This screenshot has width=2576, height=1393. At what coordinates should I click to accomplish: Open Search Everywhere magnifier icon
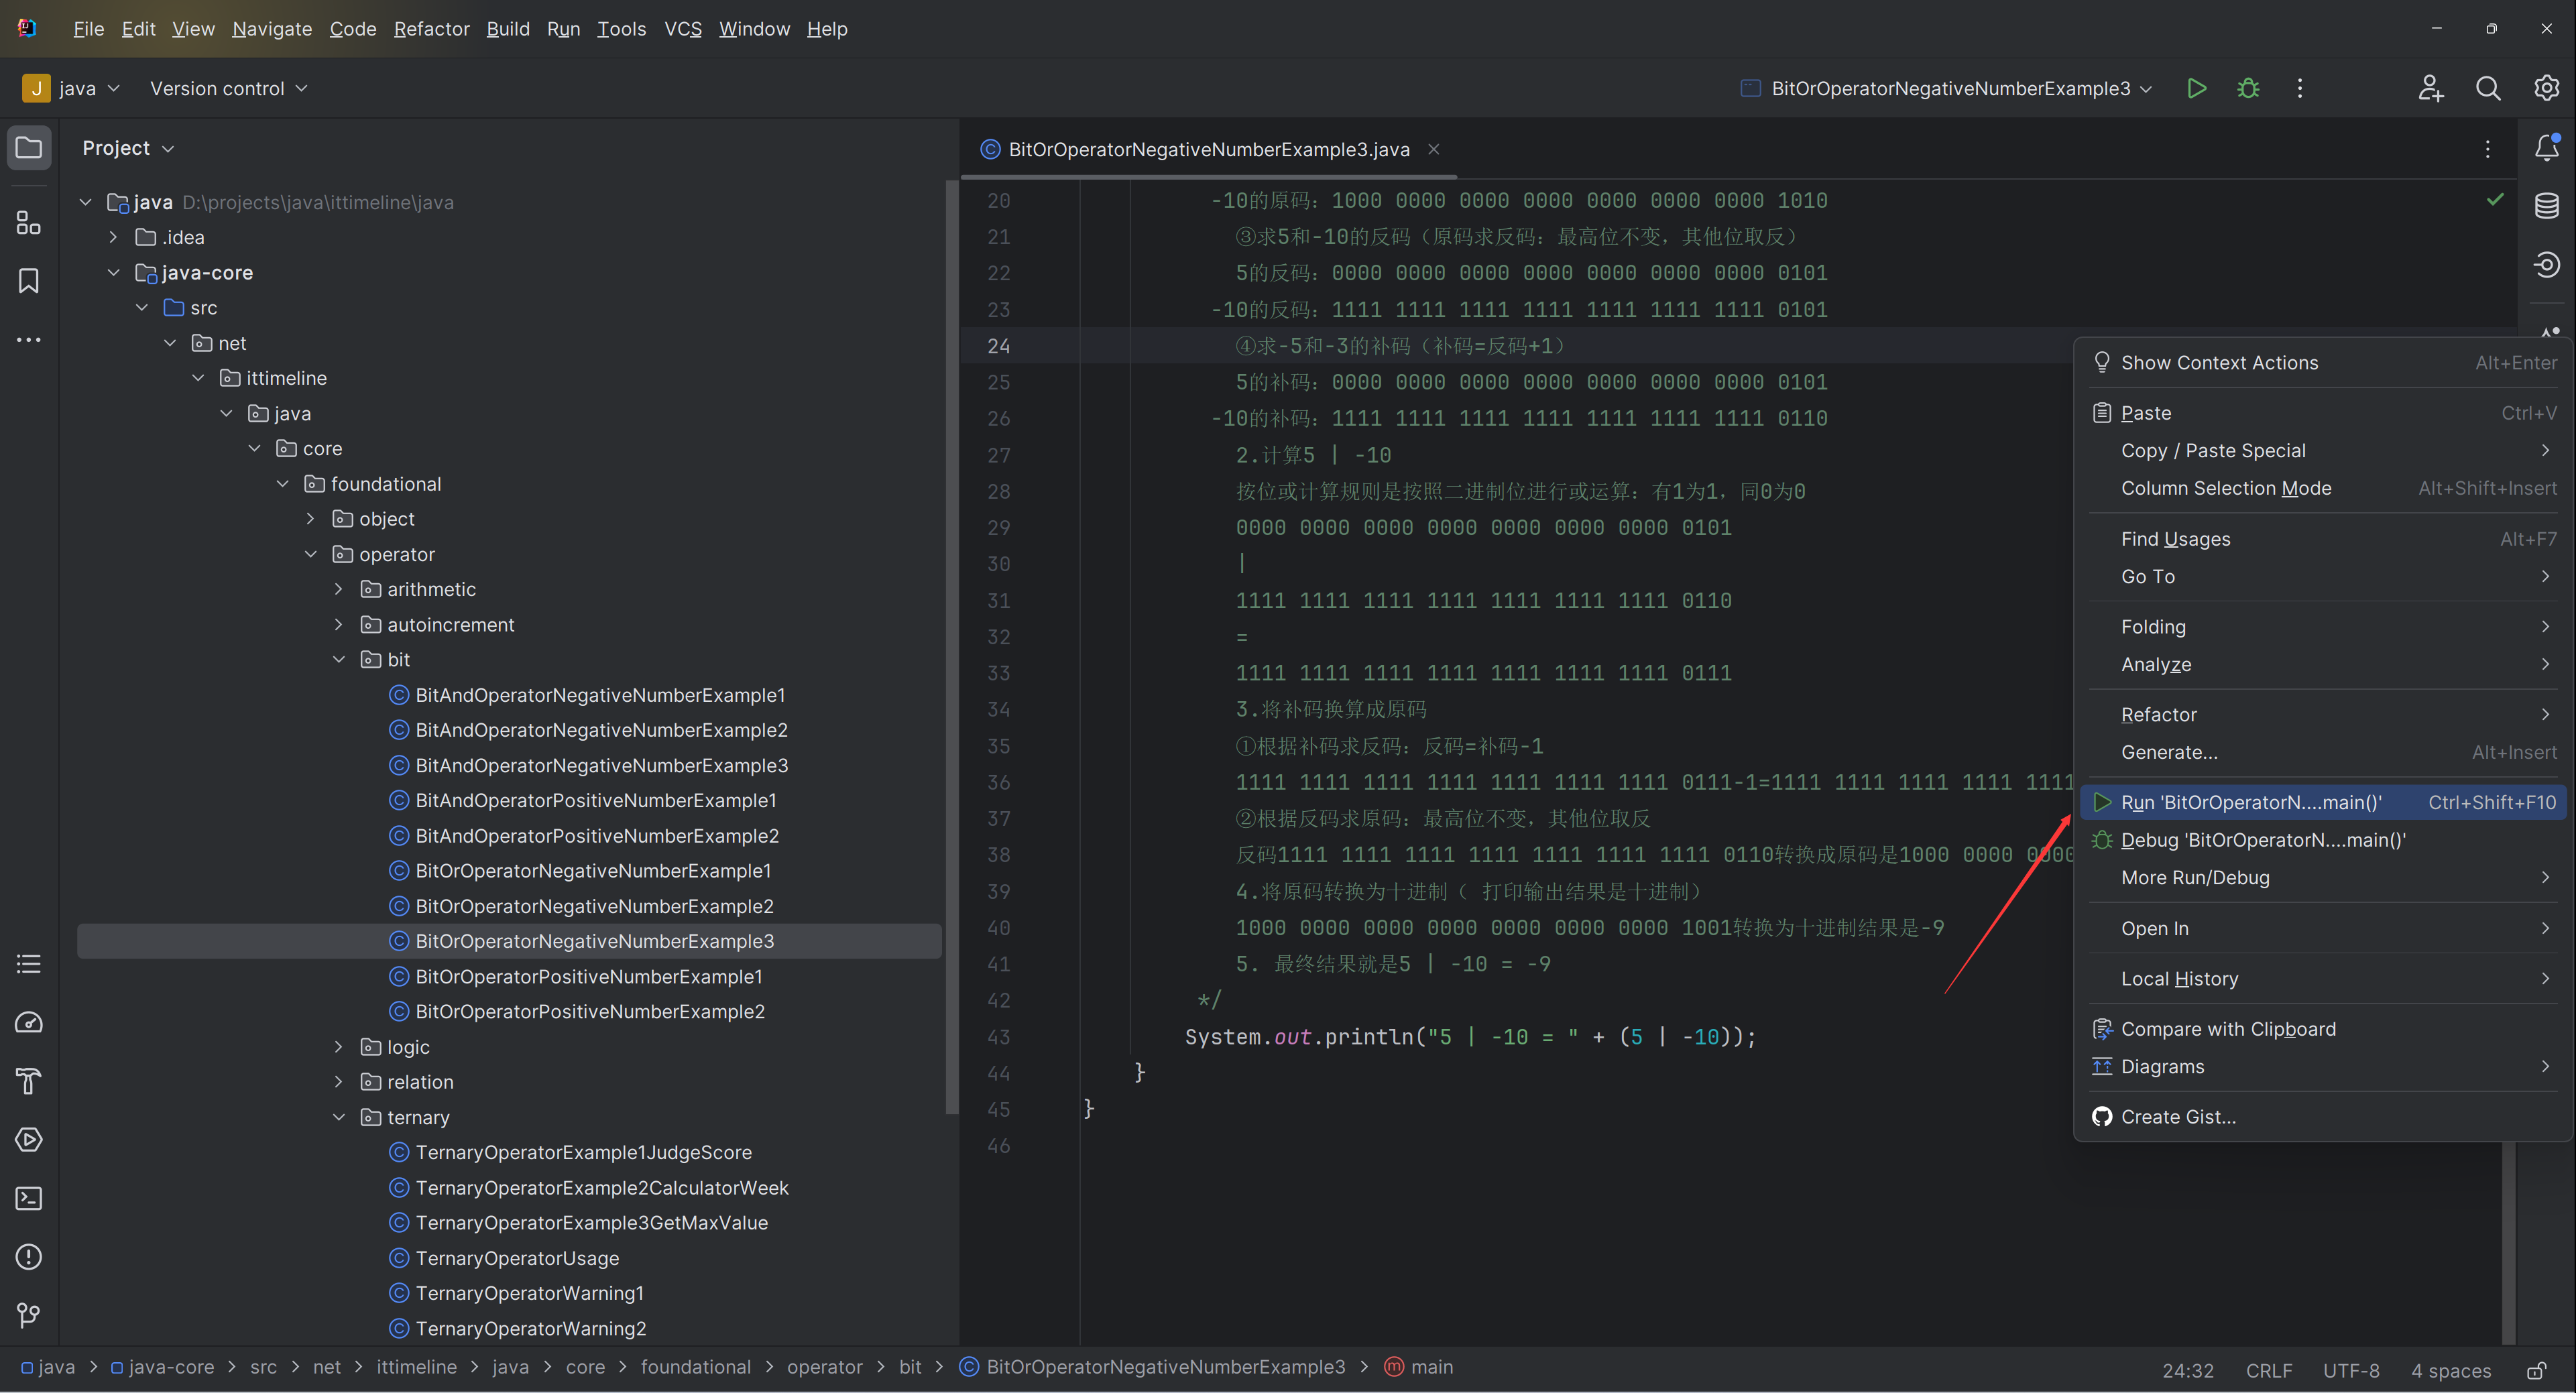(2488, 88)
